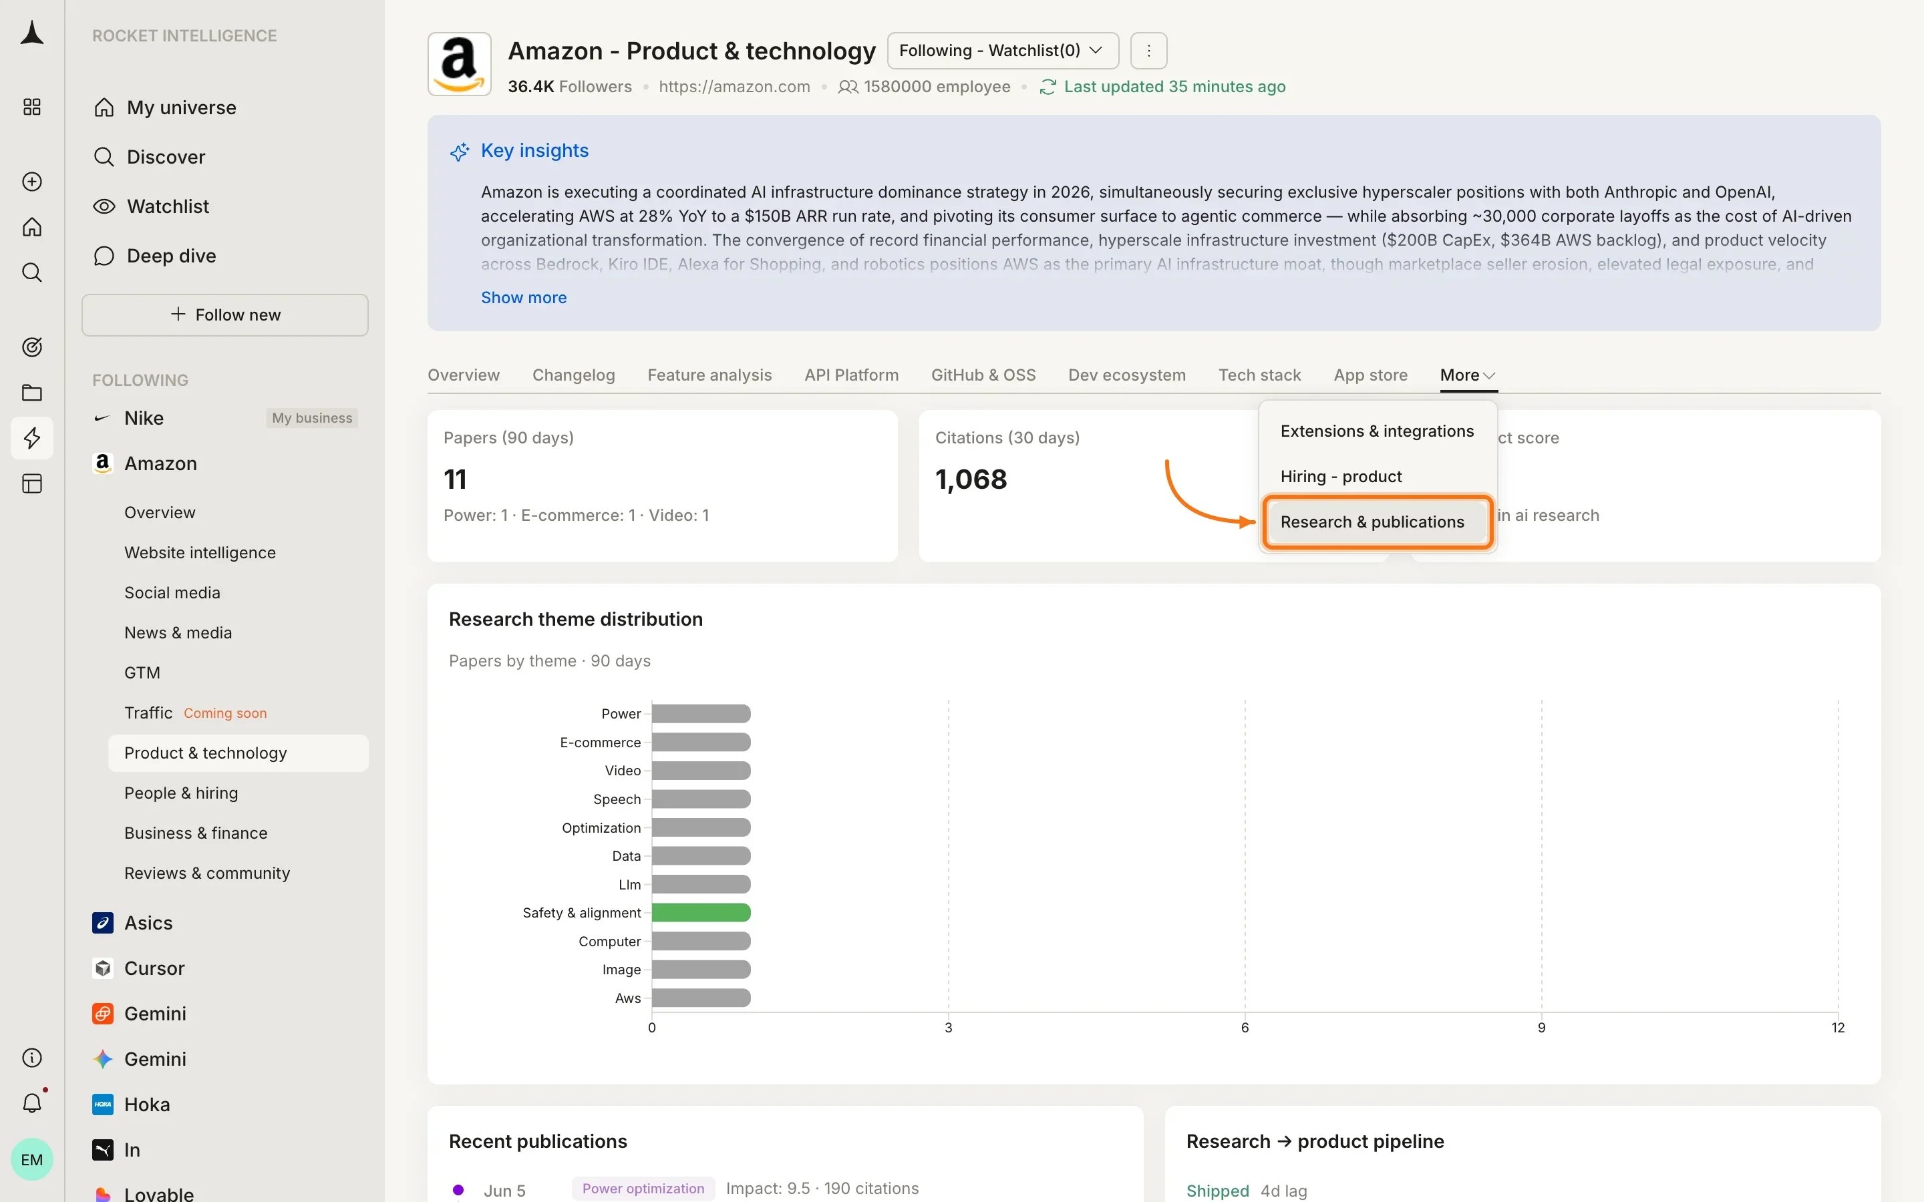Open People & hiring under Amazon
Screen dimensions: 1924x1202
180,793
